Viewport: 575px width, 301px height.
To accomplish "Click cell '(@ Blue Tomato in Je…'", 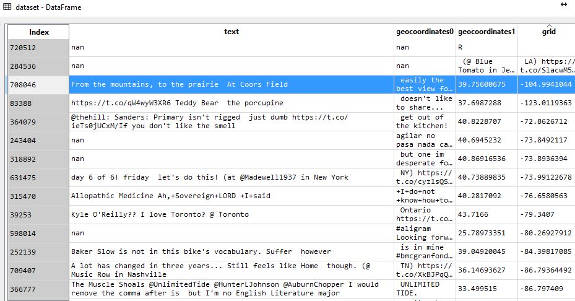I will tap(486, 66).
